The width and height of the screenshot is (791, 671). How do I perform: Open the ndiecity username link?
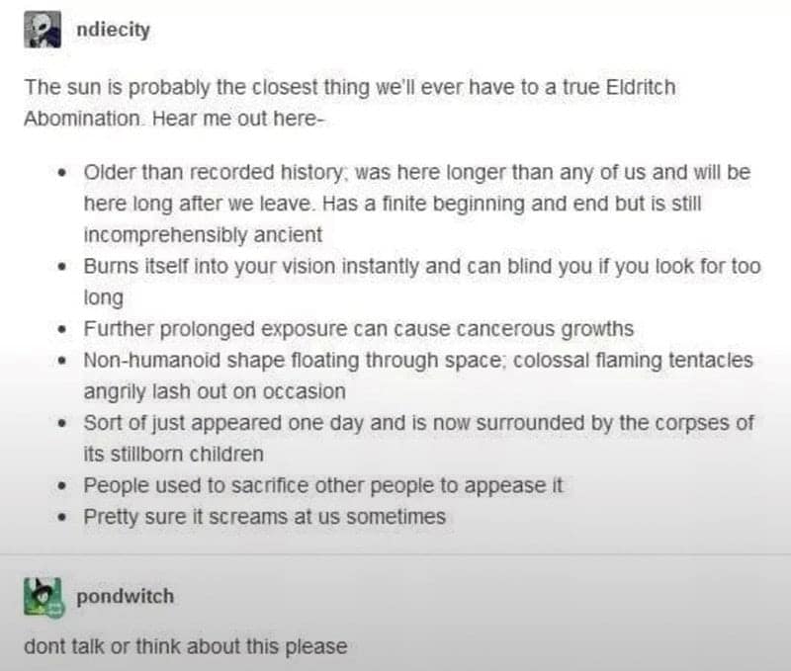(x=113, y=30)
